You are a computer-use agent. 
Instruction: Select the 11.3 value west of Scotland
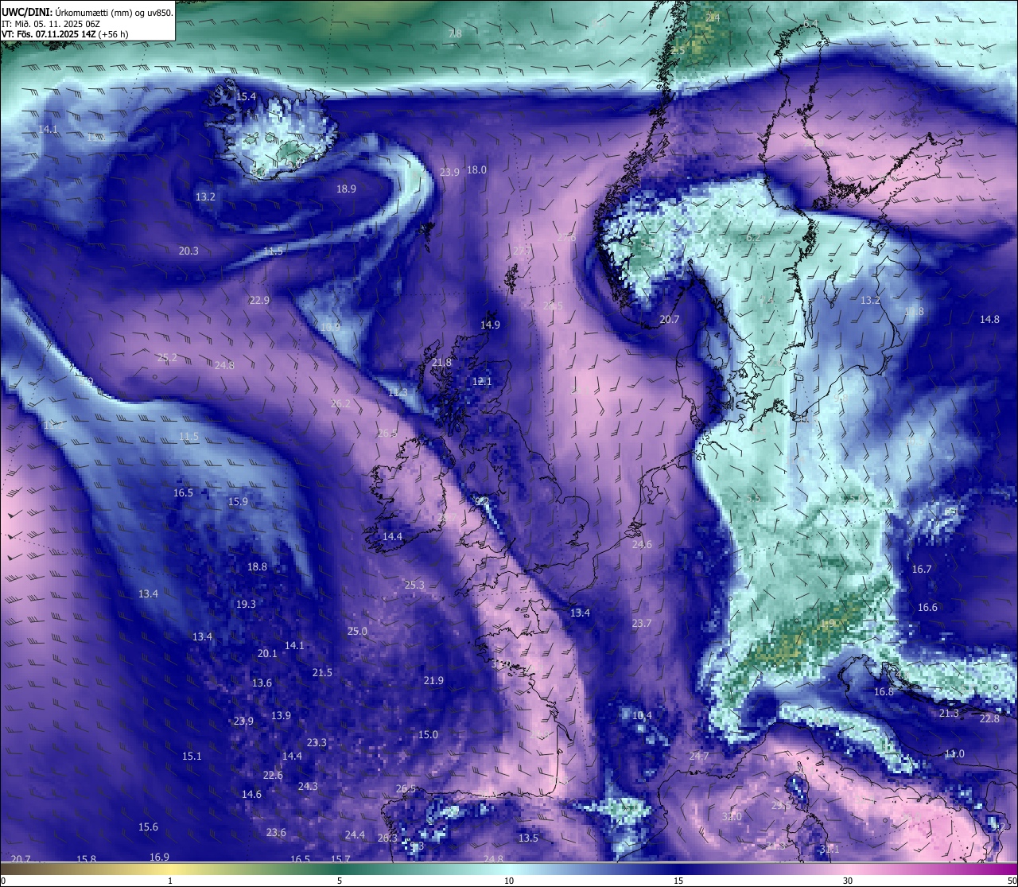click(398, 393)
